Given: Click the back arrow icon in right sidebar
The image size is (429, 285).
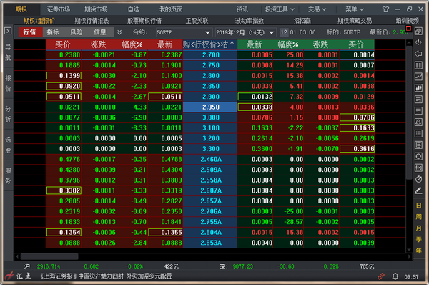Looking at the screenshot, I should (418, 54).
